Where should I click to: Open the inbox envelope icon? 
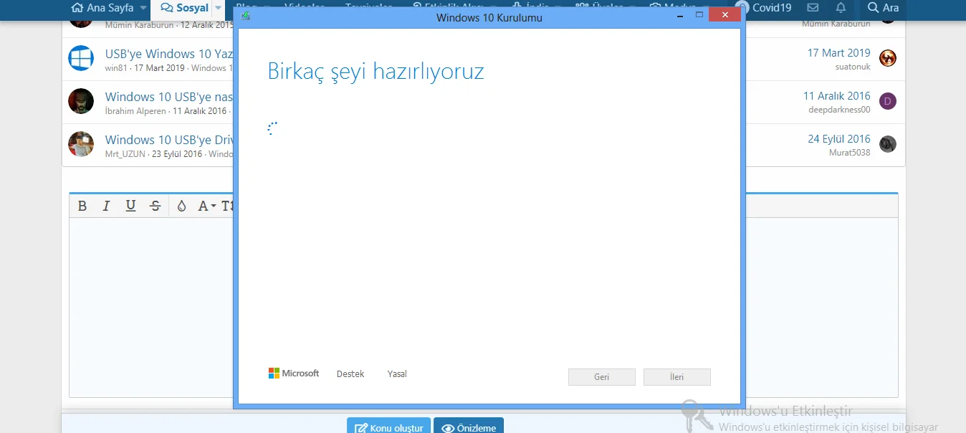pyautogui.click(x=813, y=8)
